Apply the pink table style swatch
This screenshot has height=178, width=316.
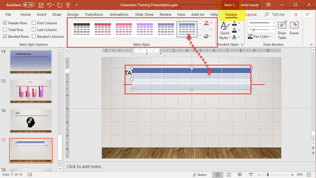coord(124,29)
